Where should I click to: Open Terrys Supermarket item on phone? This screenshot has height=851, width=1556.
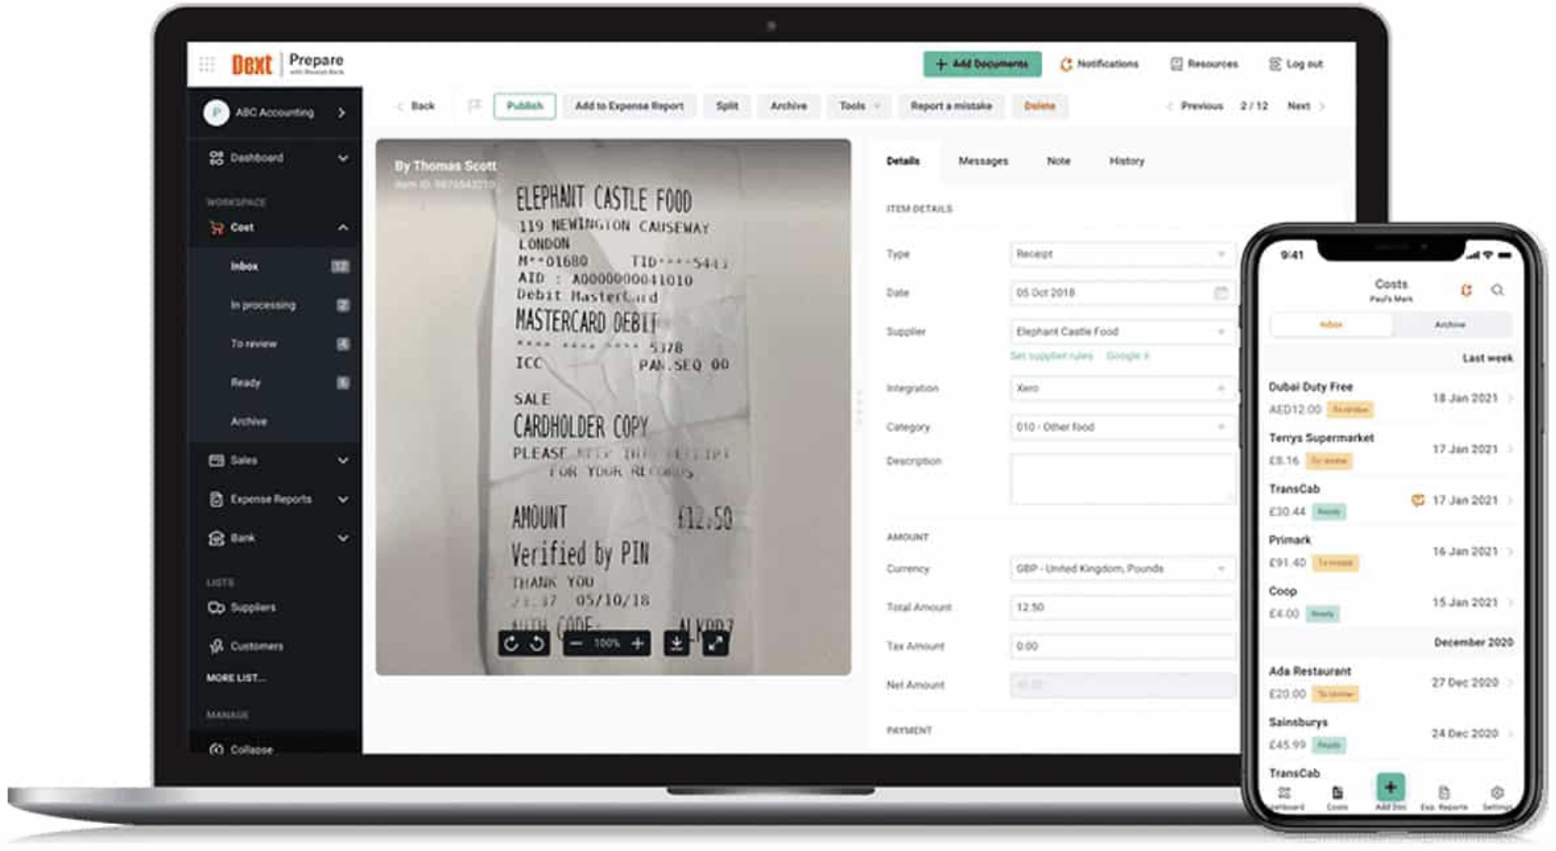(1391, 449)
